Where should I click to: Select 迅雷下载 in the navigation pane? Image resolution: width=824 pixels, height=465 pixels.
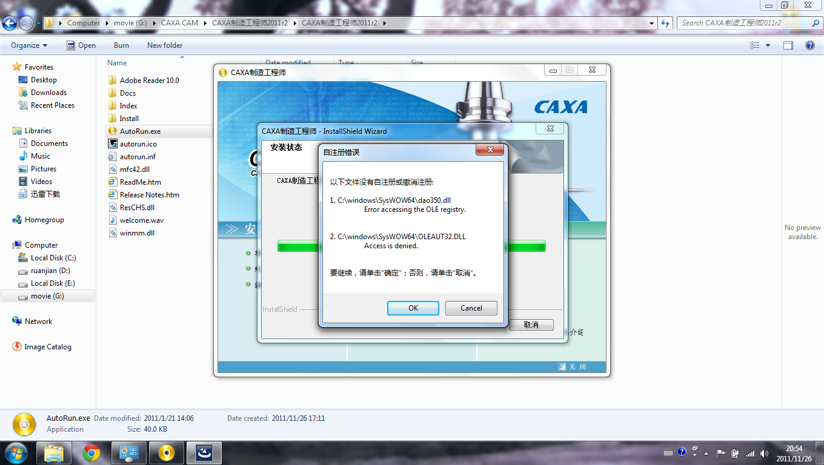(x=45, y=194)
